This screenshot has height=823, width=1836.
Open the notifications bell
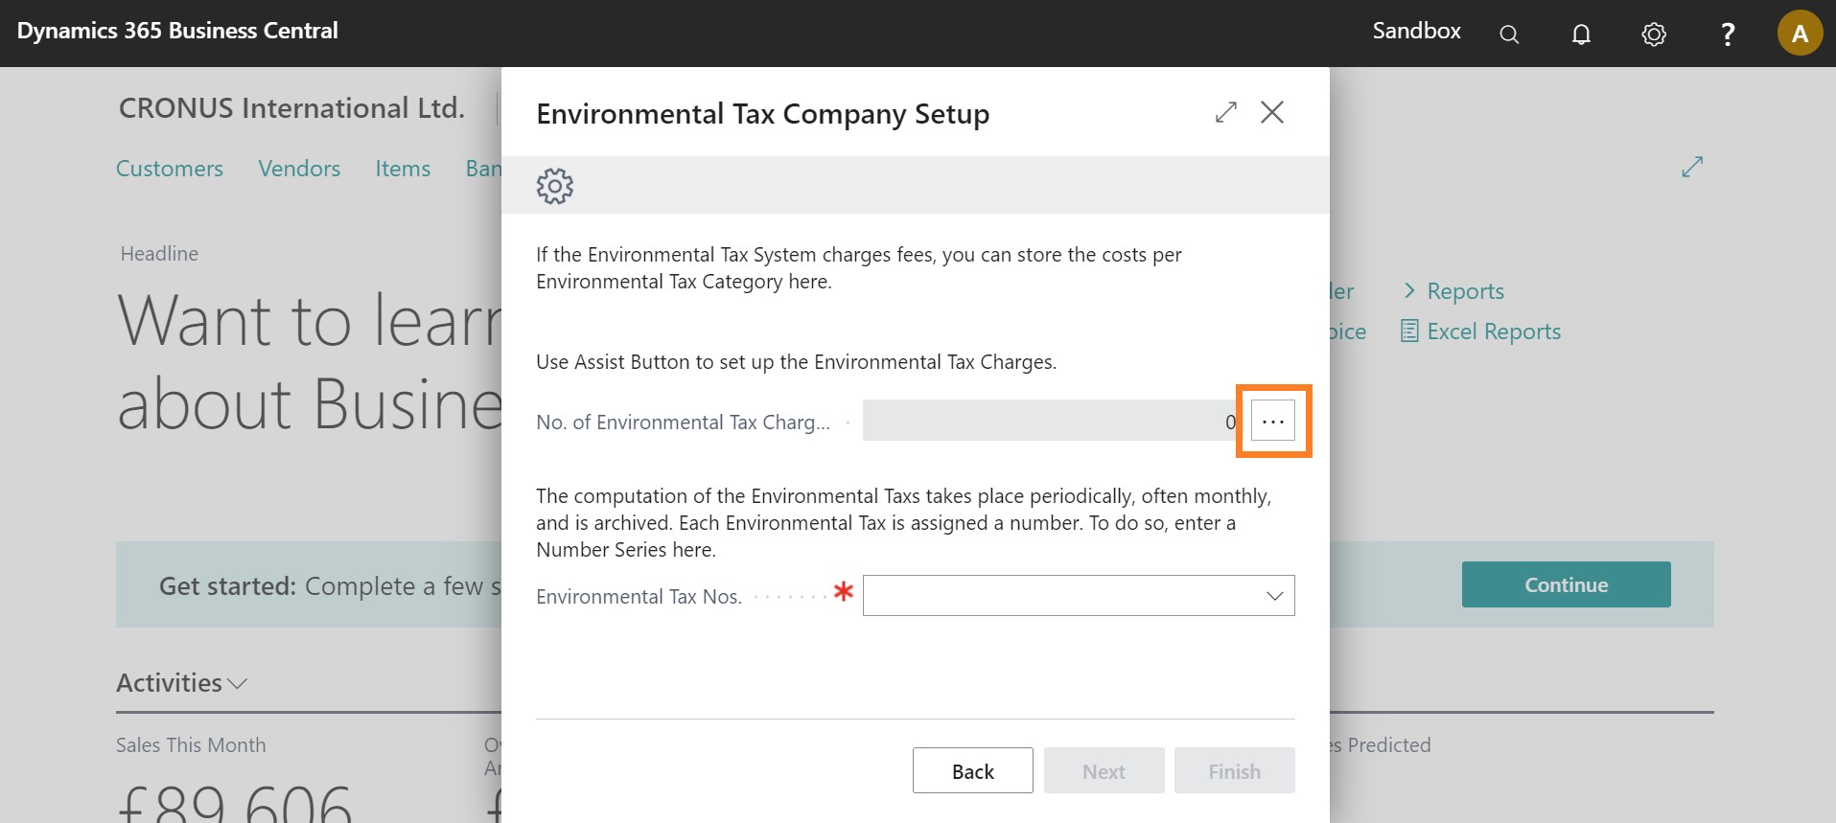1581,34
